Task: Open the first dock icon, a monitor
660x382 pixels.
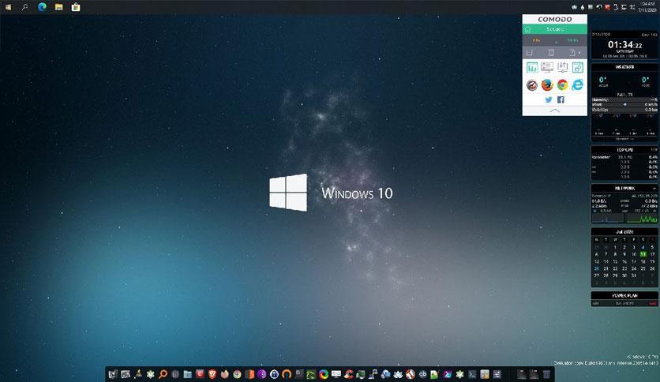Action: point(113,374)
